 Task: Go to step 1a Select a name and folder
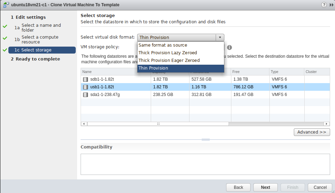click(x=41, y=27)
